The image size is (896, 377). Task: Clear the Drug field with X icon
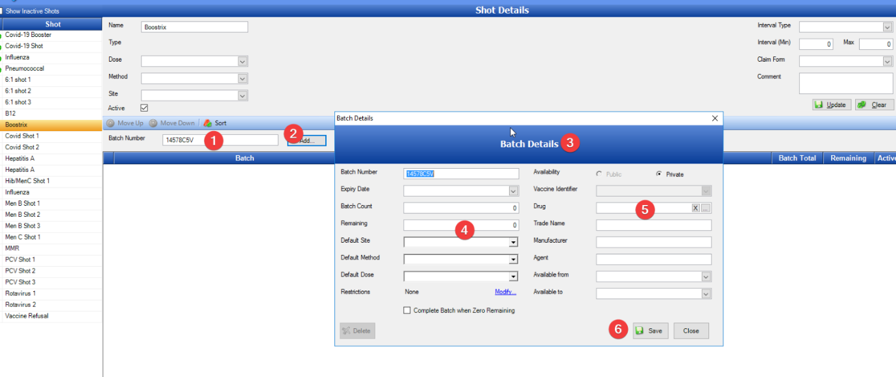695,208
